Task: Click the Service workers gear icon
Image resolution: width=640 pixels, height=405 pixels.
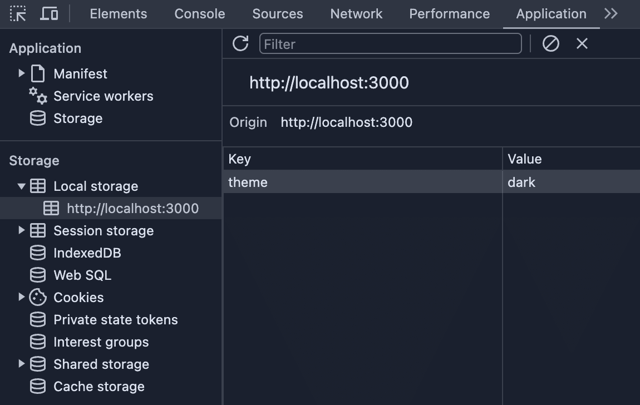Action: 37,96
